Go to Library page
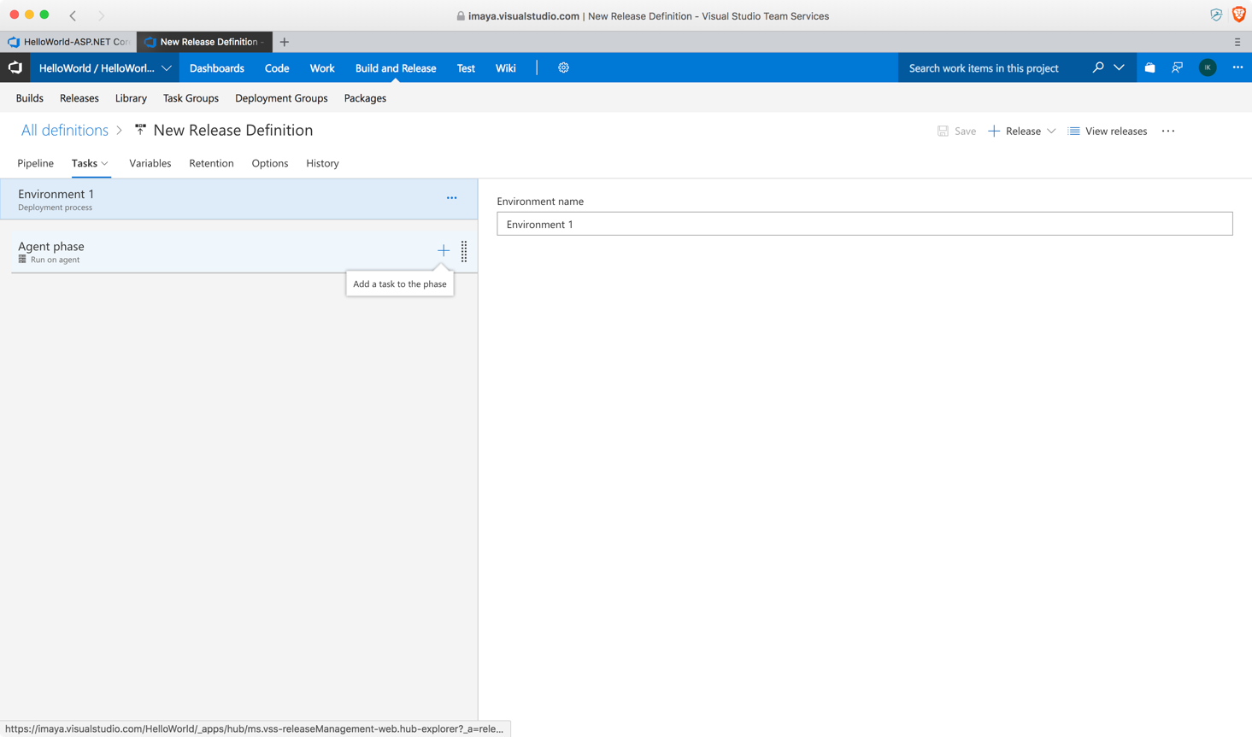The width and height of the screenshot is (1252, 737). [x=131, y=98]
